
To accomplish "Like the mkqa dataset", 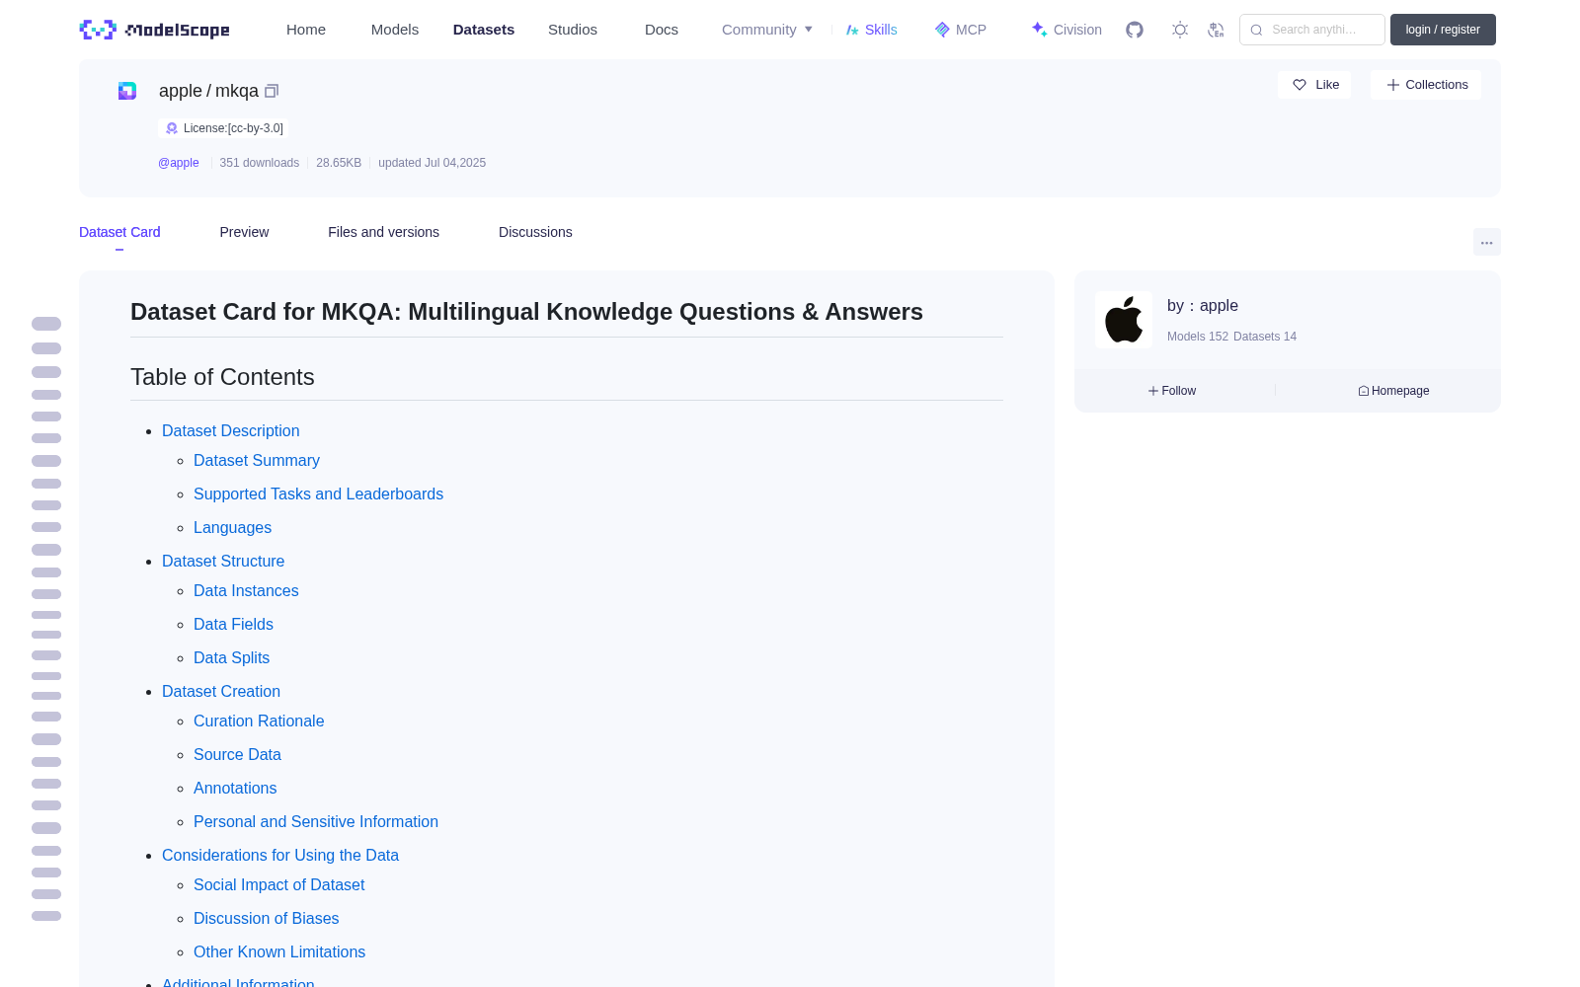I will coord(1314,85).
